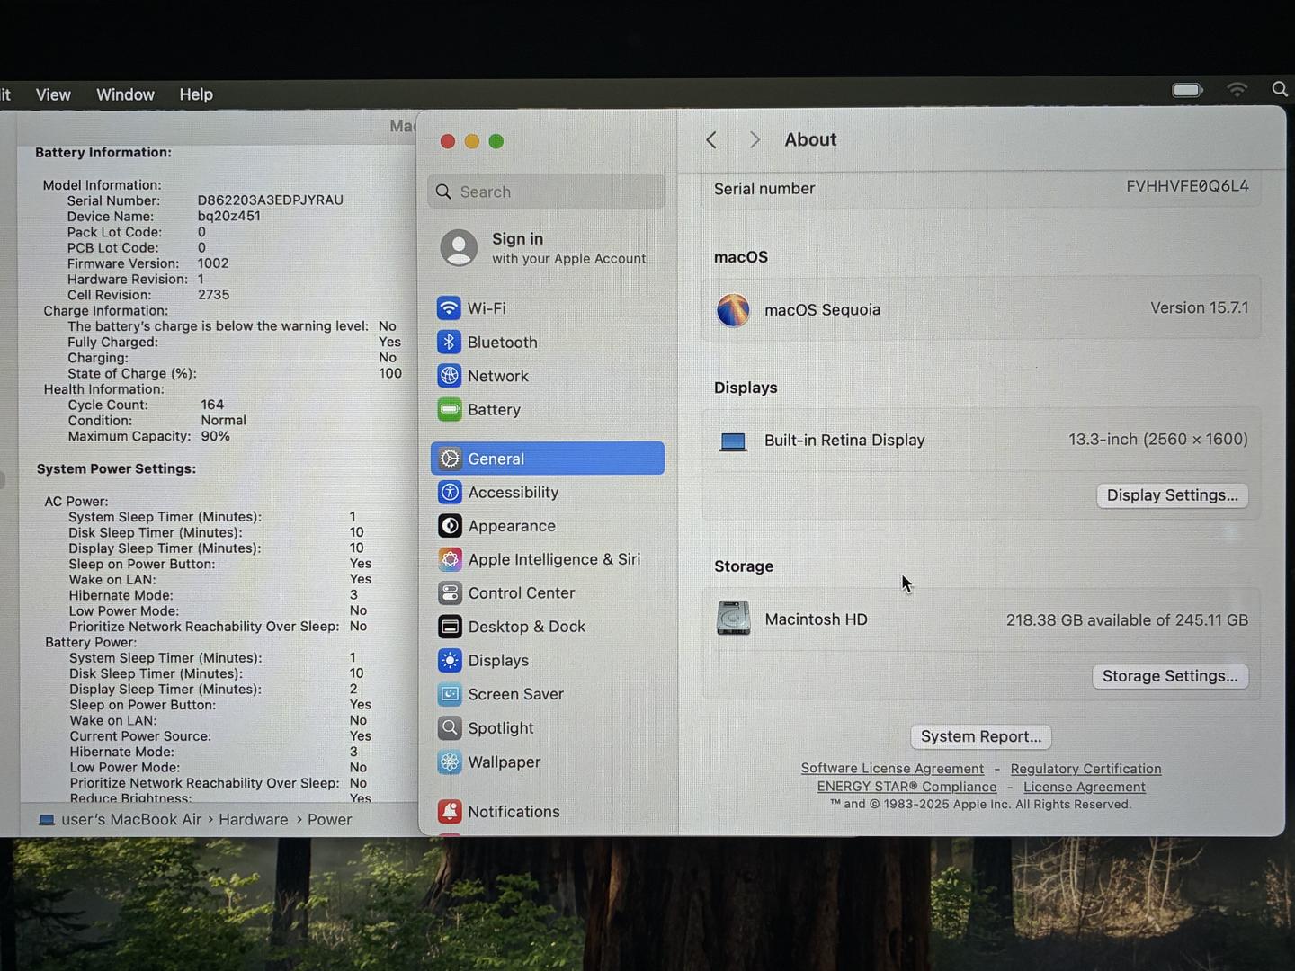This screenshot has height=971, width=1295.
Task: Open the Wi-Fi settings icon in sidebar
Action: click(449, 308)
